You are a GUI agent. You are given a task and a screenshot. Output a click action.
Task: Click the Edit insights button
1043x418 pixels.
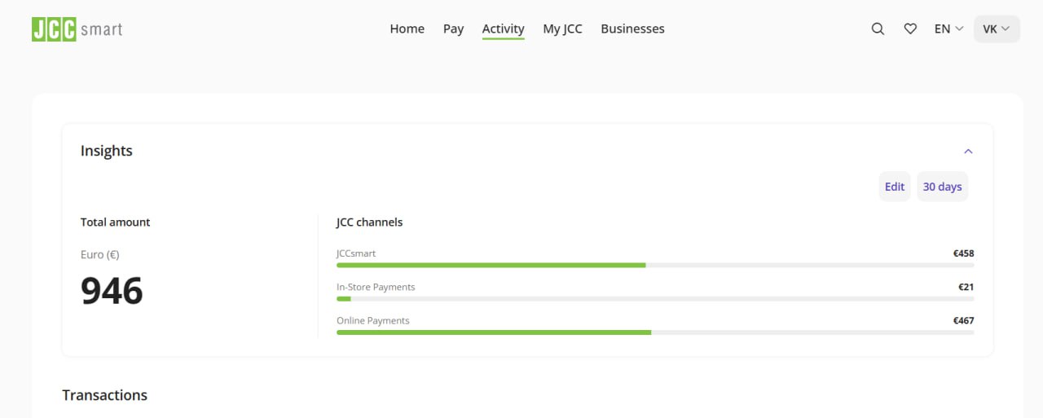click(x=894, y=187)
